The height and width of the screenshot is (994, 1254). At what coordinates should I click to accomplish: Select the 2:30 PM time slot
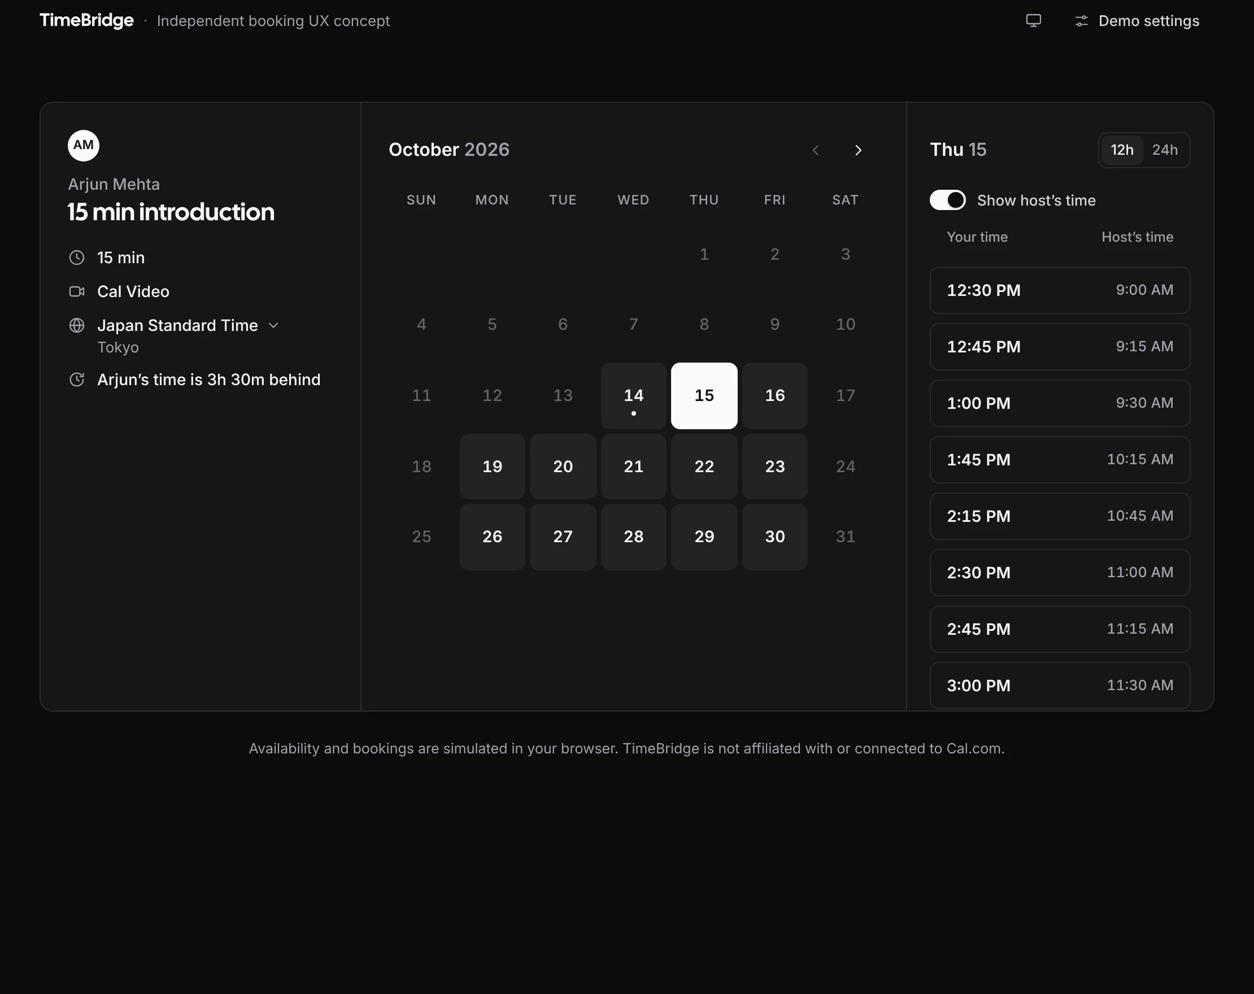click(1060, 572)
